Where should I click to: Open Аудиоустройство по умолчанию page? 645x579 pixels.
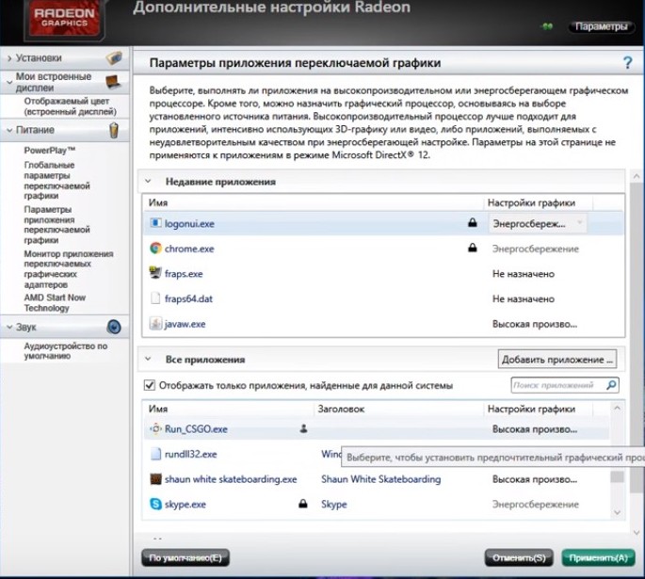pyautogui.click(x=65, y=351)
